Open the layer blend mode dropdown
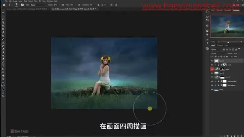Viewport: 244px width, 137px height. (219, 53)
